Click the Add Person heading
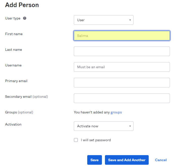The width and height of the screenshot is (176, 167). (22, 5)
